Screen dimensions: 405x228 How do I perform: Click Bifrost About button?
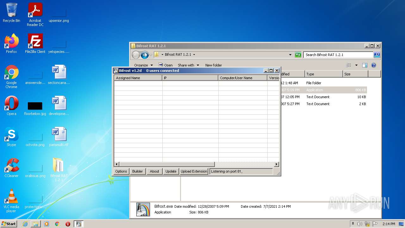[x=154, y=171]
